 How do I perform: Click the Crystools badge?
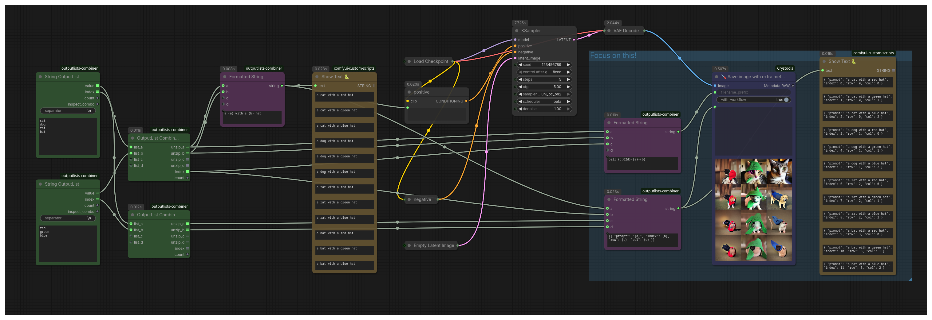point(785,68)
